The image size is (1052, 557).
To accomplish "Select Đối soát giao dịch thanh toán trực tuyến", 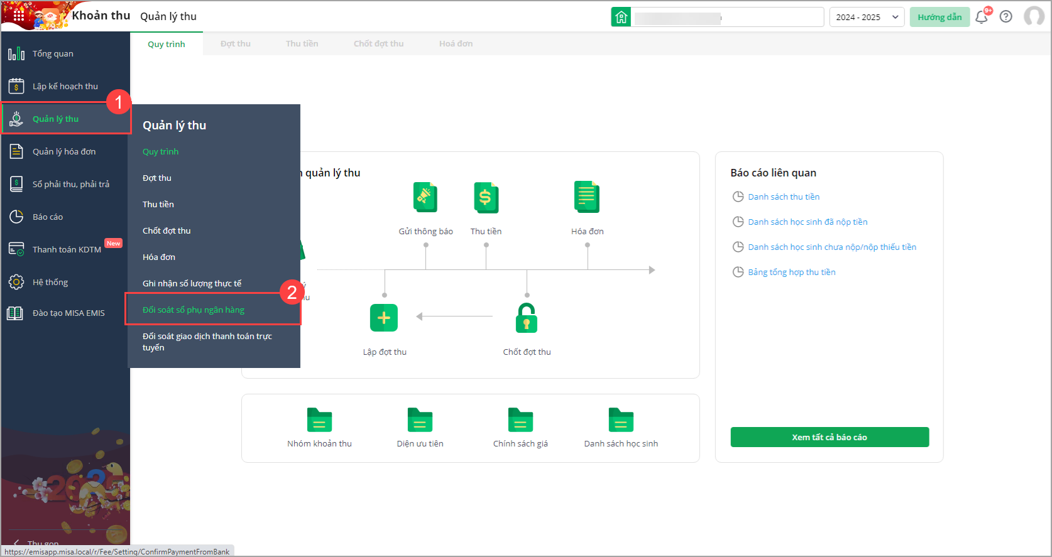I will click(207, 342).
